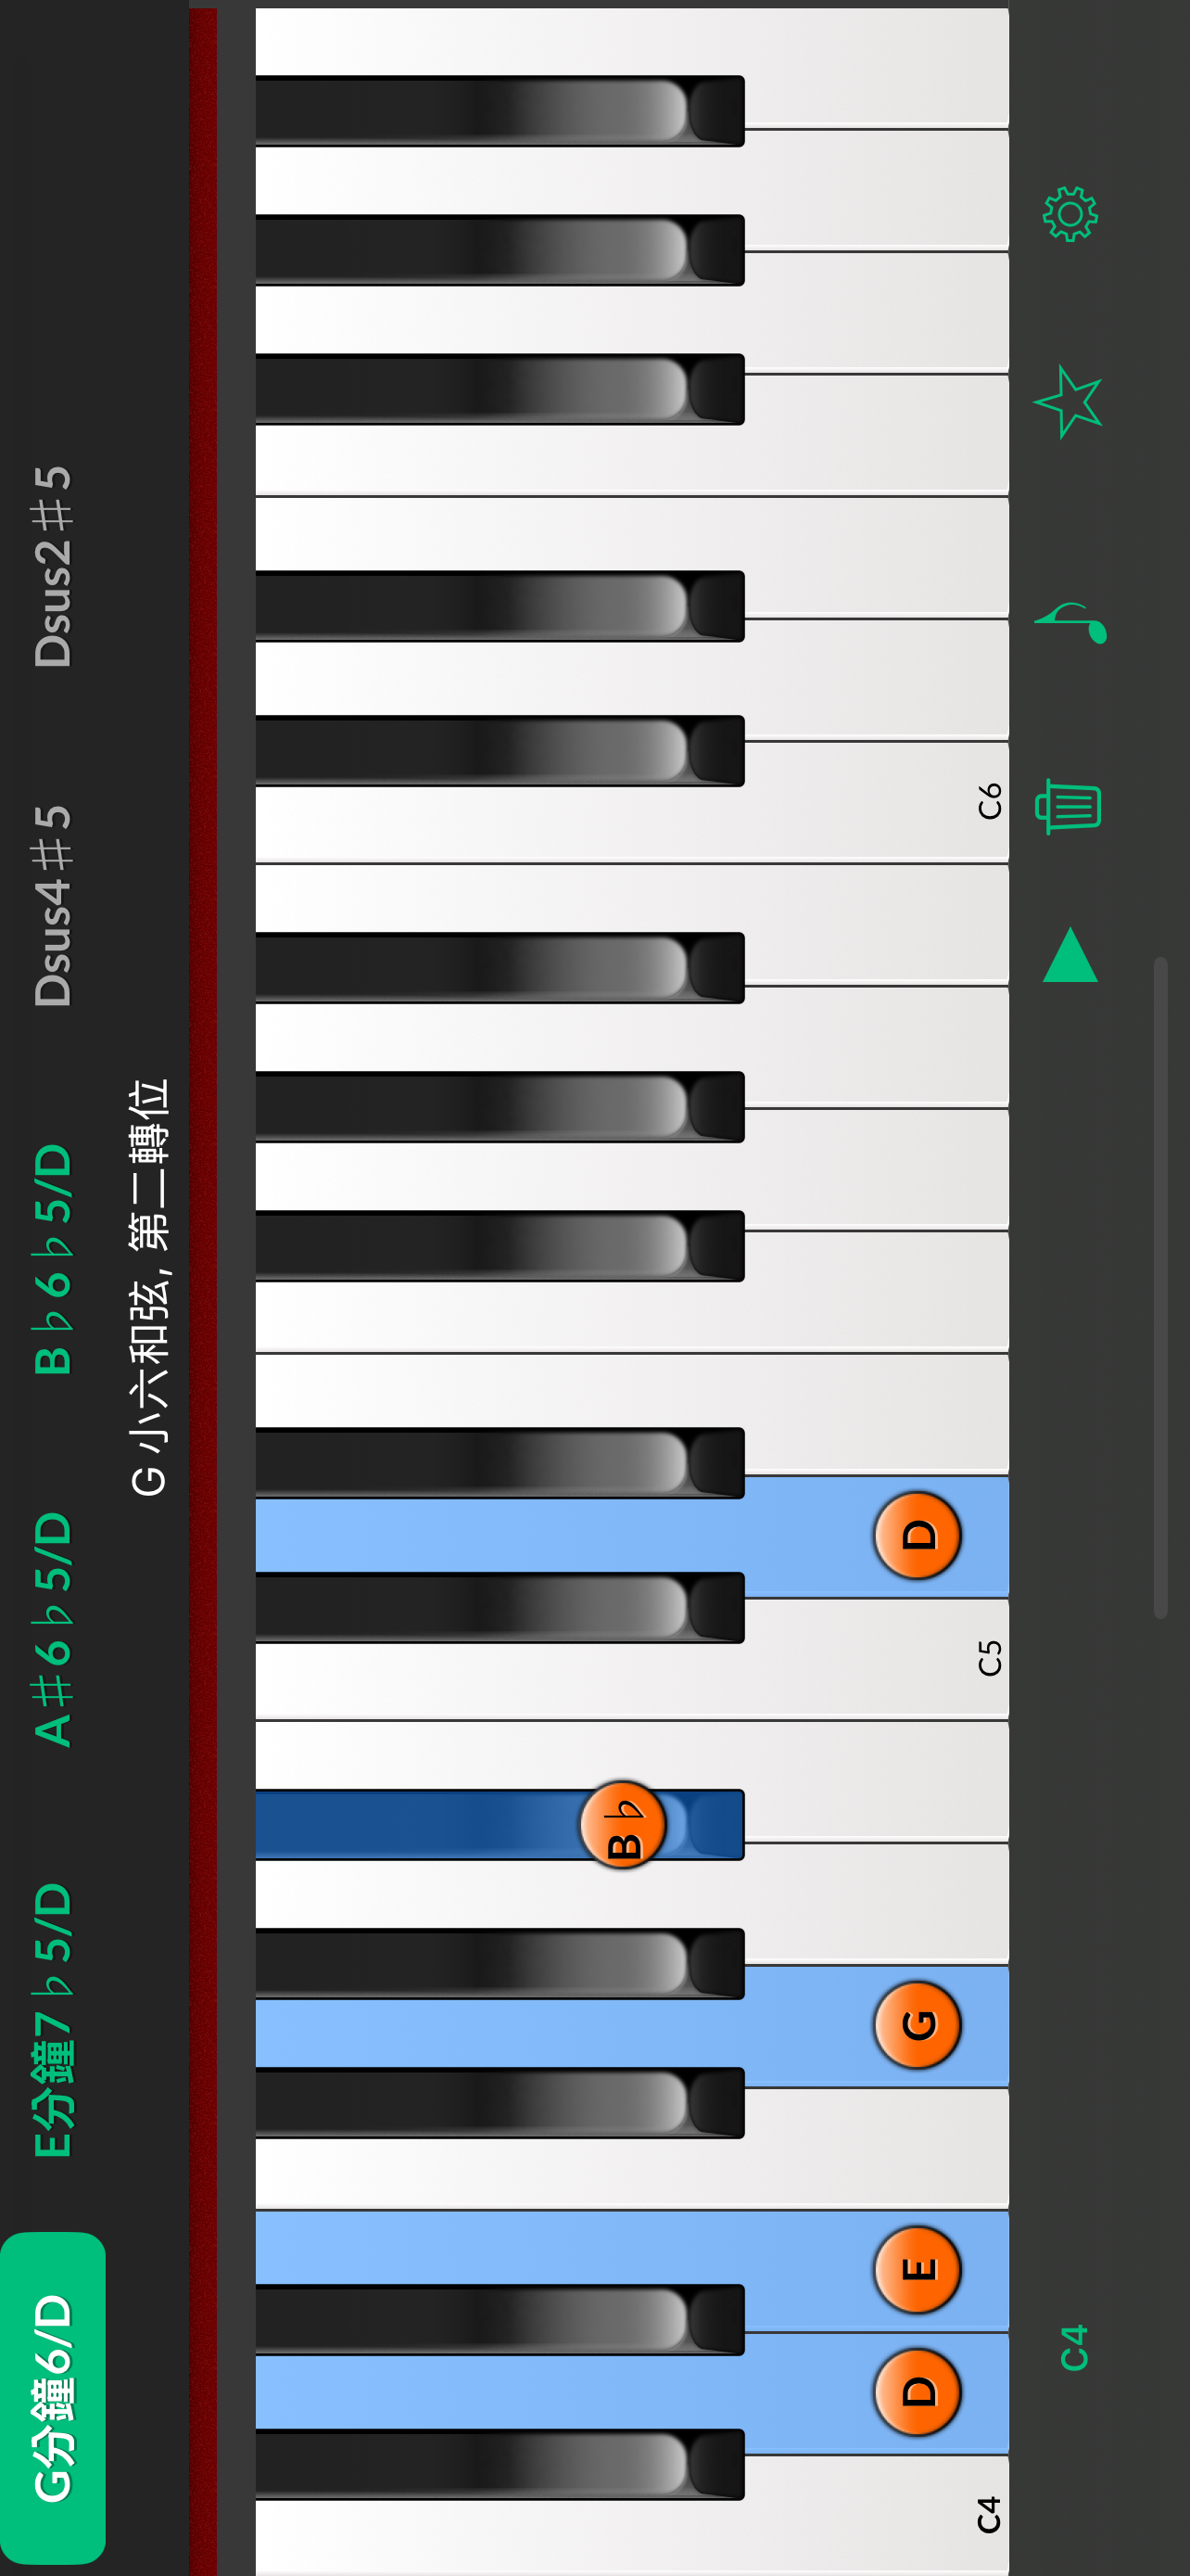This screenshot has height=2576, width=1190.
Task: Tap the favorites star icon
Action: 1067,401
